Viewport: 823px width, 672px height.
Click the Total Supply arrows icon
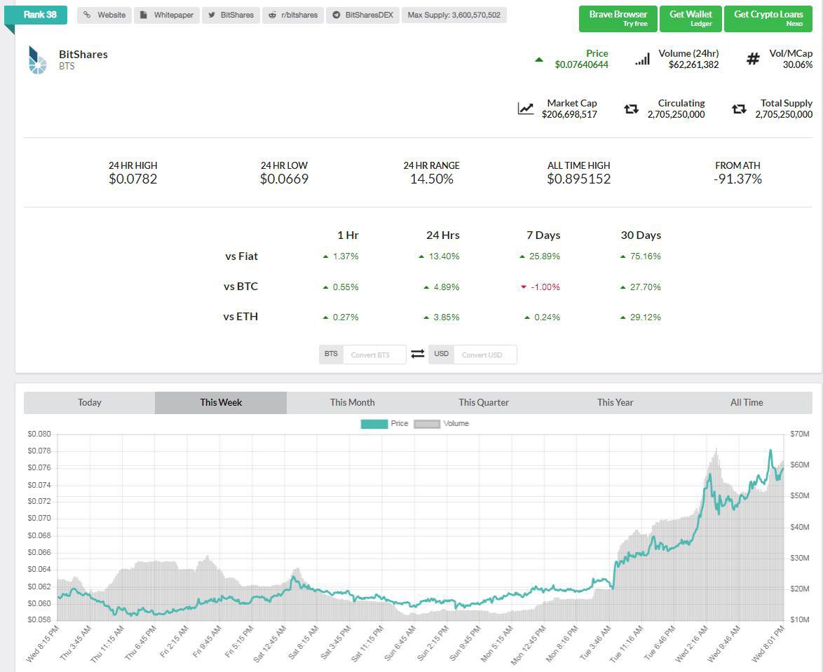pyautogui.click(x=739, y=109)
